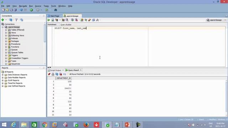Viewport: 228px width, 128px height.
Task: Close the Query Result tab
Action: [x=81, y=70]
